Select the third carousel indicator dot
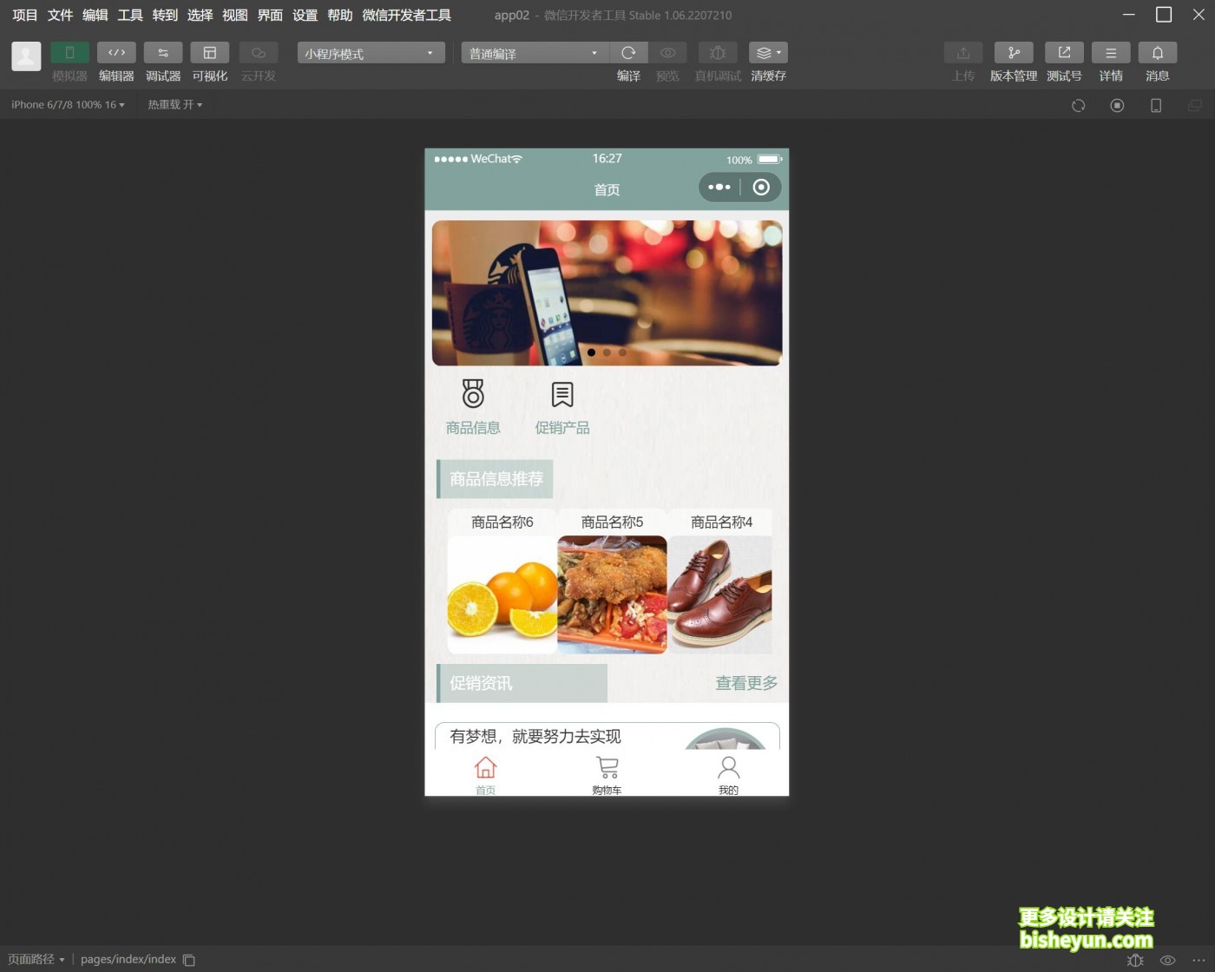 (x=622, y=352)
